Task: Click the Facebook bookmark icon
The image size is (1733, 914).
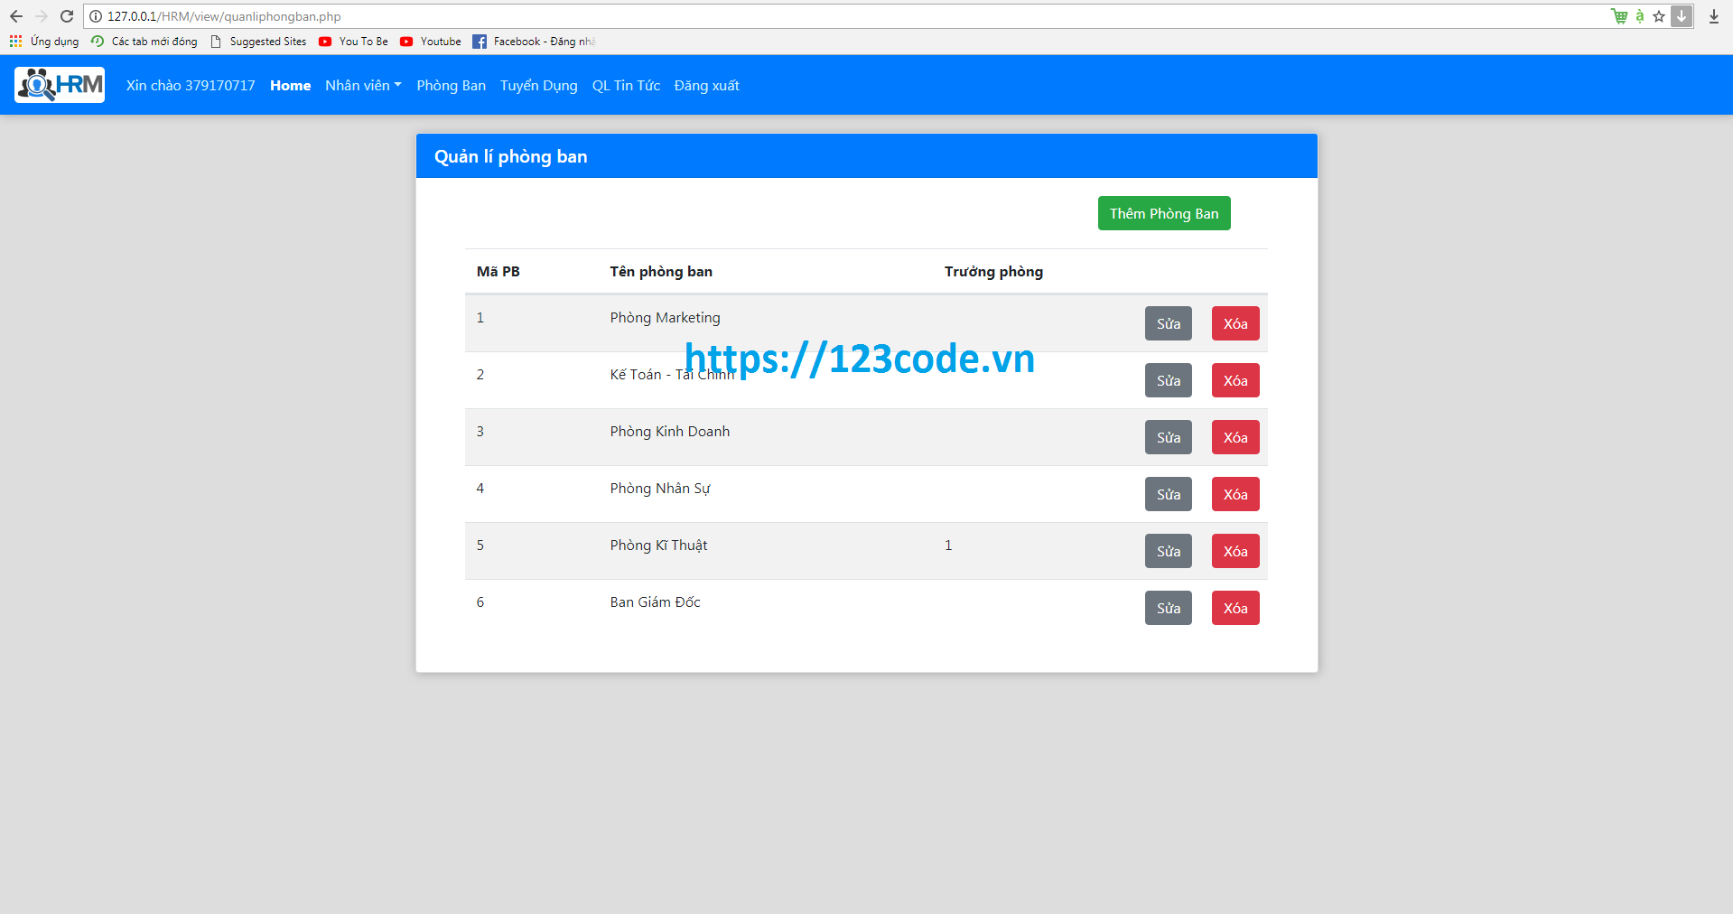Action: point(480,41)
